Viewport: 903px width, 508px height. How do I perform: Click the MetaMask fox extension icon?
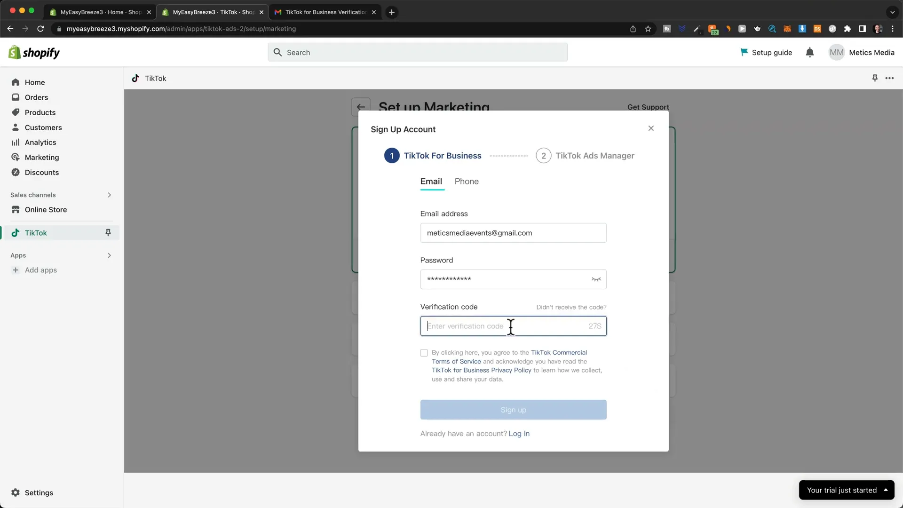point(787,29)
